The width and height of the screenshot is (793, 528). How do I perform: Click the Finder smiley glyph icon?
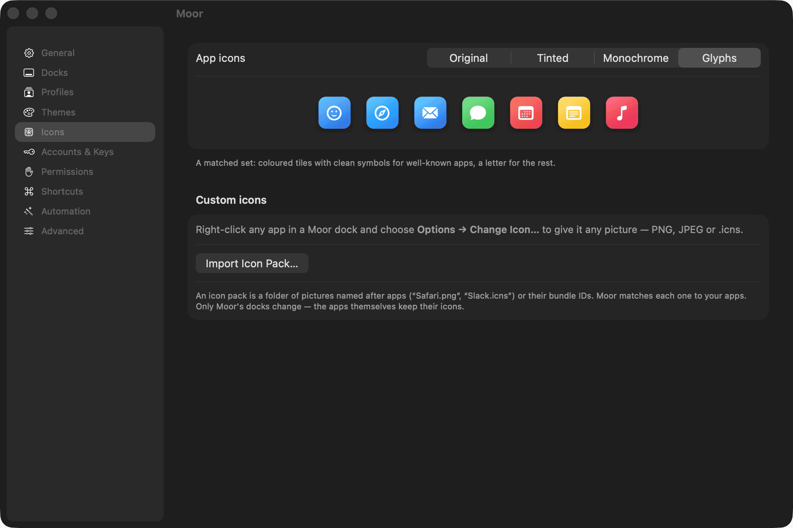[x=335, y=113]
